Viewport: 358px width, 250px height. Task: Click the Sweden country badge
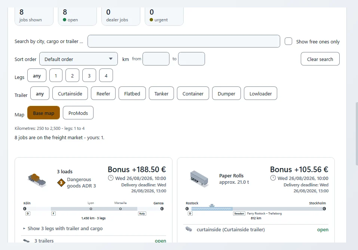click(239, 213)
